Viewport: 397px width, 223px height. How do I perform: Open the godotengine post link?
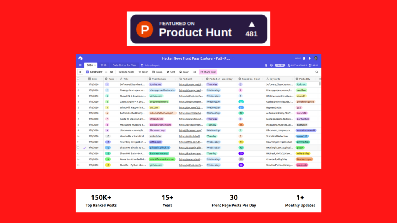[x=191, y=102]
